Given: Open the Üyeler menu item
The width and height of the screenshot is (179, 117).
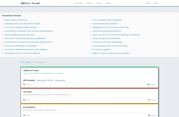Looking at the screenshot, I should [89, 3].
